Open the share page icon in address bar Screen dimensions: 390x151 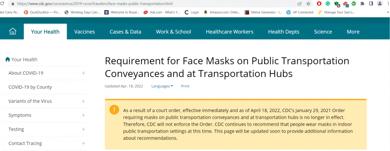tap(300, 4)
